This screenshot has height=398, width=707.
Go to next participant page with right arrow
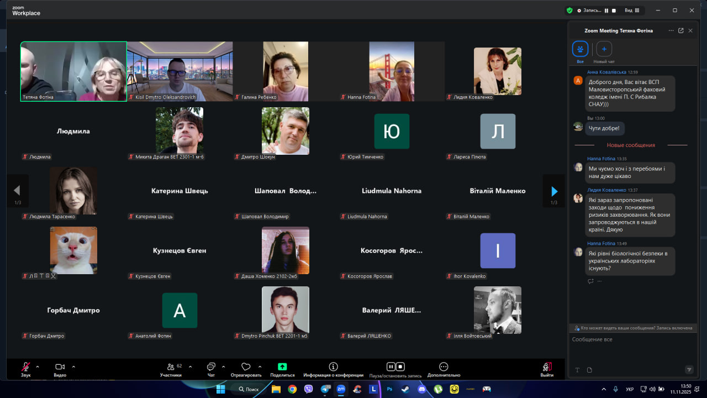pos(554,191)
